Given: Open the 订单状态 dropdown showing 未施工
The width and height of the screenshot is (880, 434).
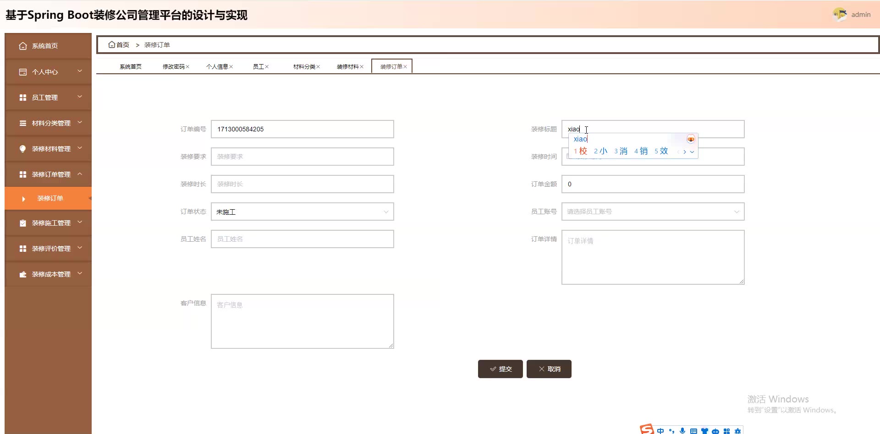Looking at the screenshot, I should click(302, 212).
